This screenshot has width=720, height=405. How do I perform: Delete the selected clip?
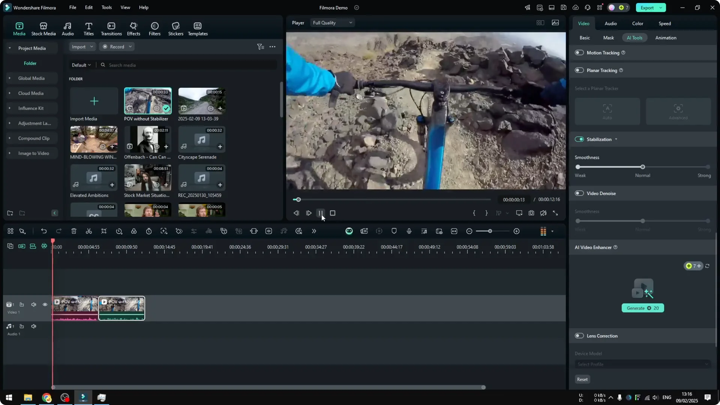[x=74, y=231]
